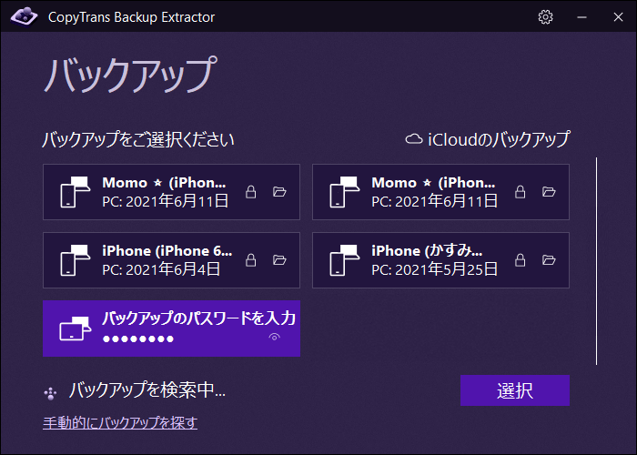Click the バックアップのパスワードを入力 label
This screenshot has width=637, height=455.
tap(198, 318)
